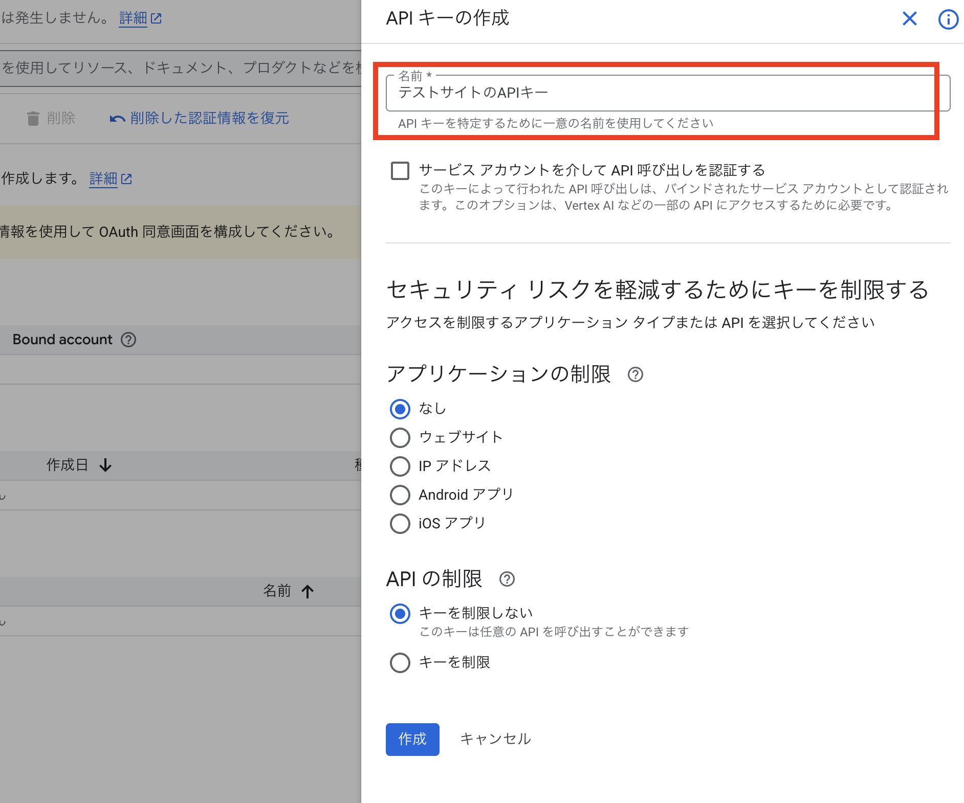
Task: Open help for アプリケーションの制限
Action: tap(635, 375)
